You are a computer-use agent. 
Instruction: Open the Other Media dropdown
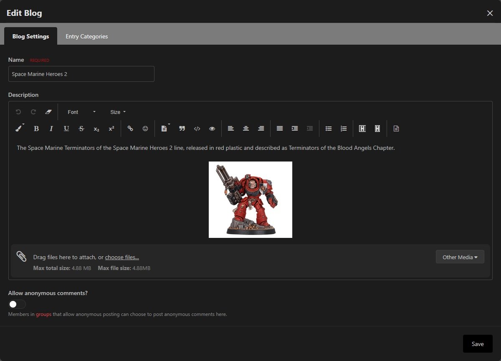click(460, 257)
